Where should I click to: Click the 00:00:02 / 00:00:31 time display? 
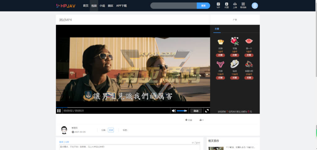[74, 111]
